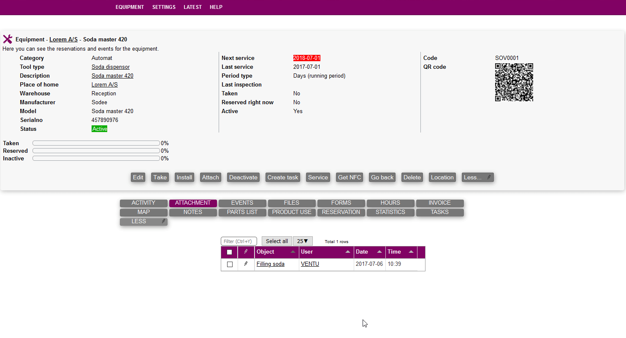Focus the Filter (Ctrl+Y) input field
Viewport: 626px width, 338px height.
(x=239, y=241)
